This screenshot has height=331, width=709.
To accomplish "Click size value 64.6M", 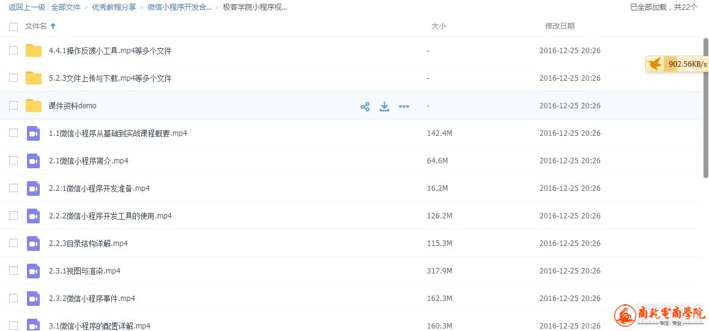I will point(437,161).
